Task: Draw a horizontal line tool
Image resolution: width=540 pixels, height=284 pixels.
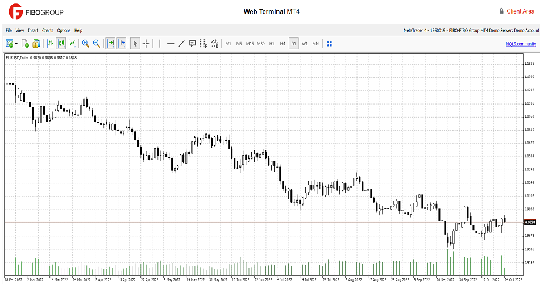Action: coord(171,43)
